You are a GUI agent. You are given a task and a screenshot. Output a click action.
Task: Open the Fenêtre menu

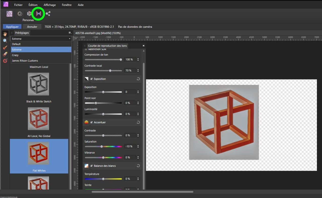pyautogui.click(x=66, y=5)
